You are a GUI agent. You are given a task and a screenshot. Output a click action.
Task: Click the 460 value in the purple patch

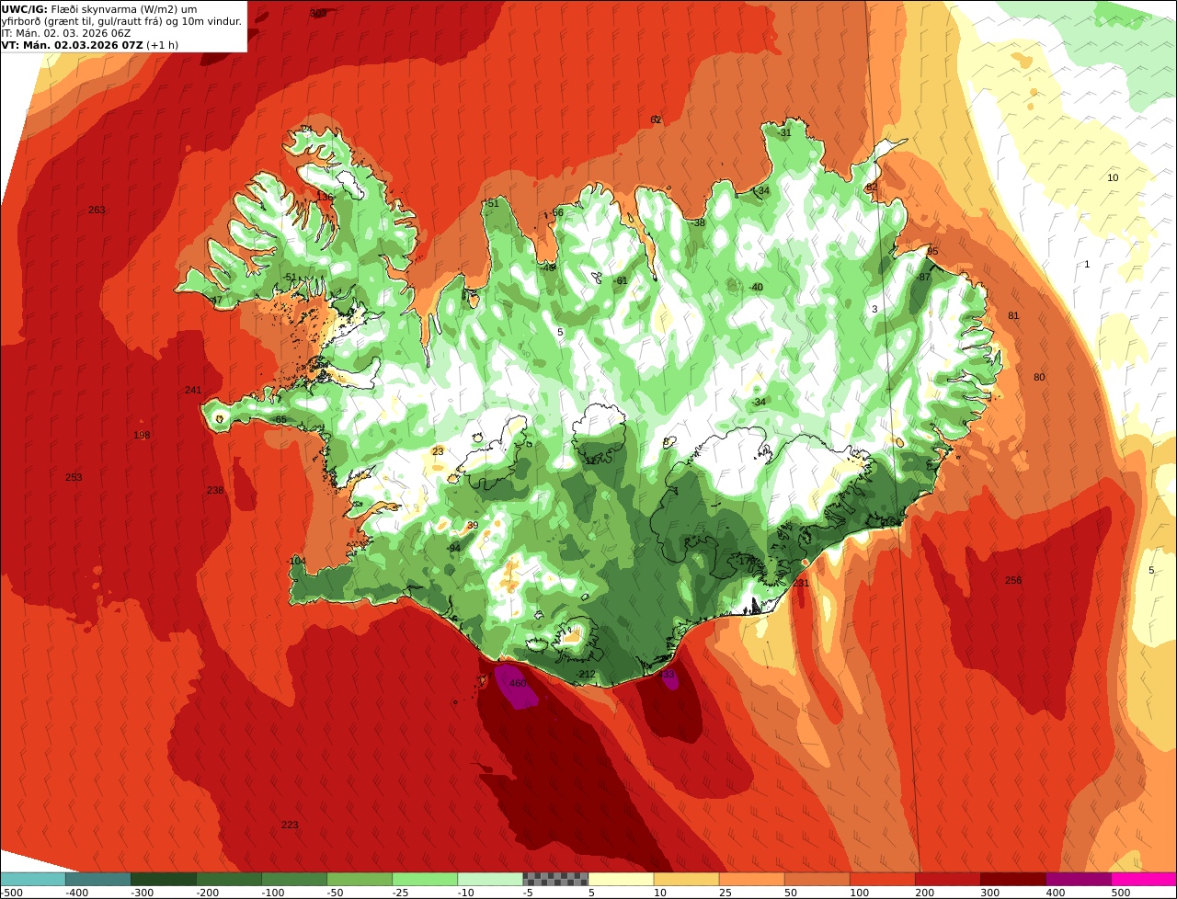518,684
